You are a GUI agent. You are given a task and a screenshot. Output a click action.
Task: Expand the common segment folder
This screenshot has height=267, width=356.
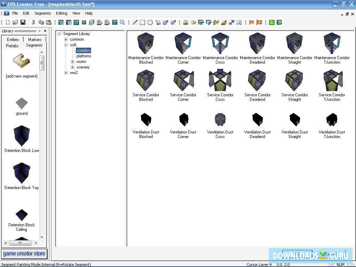tap(66, 39)
